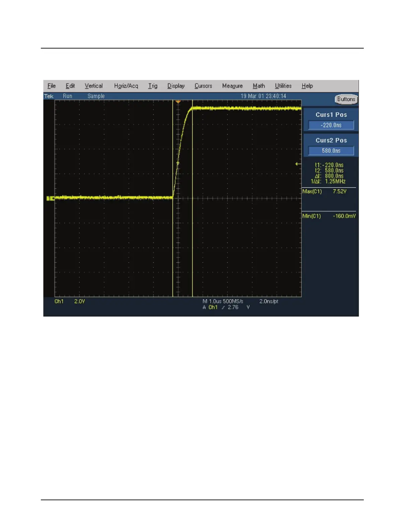
Task: Click the trigger level arrow indicator
Action: (x=297, y=164)
